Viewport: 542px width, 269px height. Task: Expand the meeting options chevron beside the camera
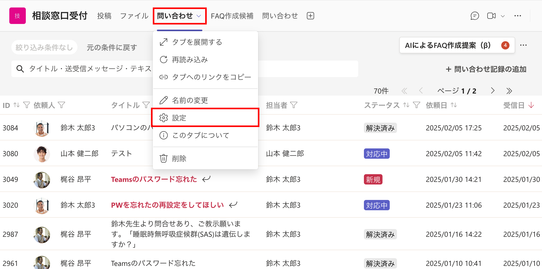(x=503, y=16)
